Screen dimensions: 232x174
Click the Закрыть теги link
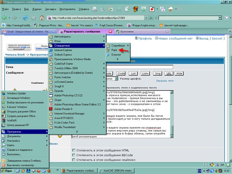[165, 81]
